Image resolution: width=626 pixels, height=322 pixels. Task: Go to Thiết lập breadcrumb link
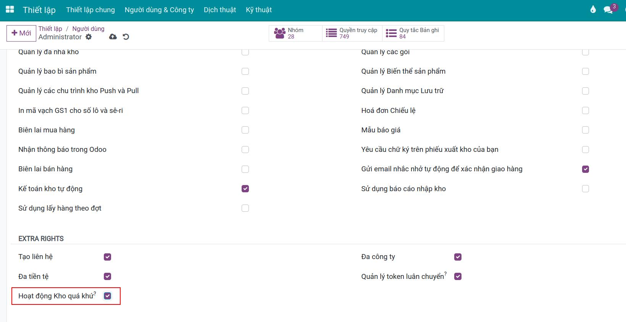(x=50, y=29)
